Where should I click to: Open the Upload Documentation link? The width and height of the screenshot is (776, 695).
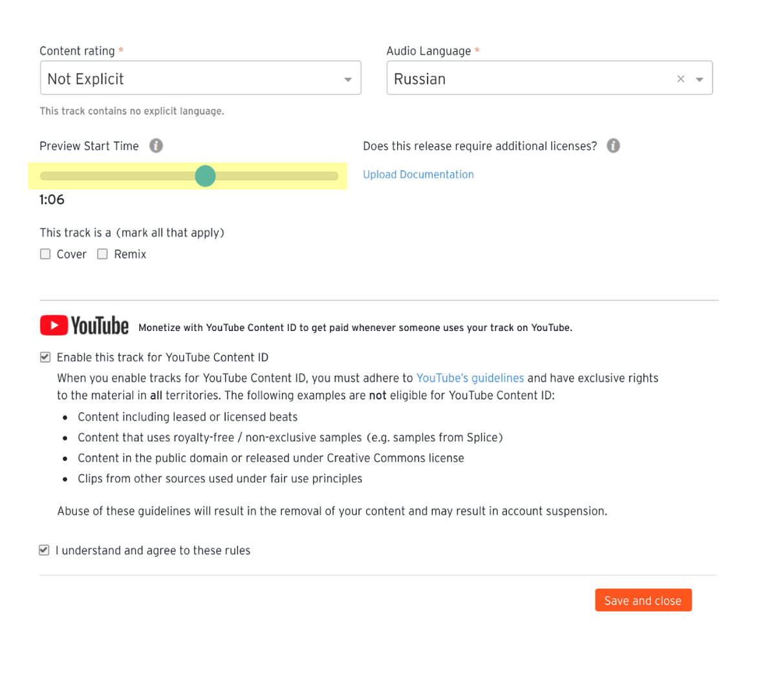click(418, 175)
